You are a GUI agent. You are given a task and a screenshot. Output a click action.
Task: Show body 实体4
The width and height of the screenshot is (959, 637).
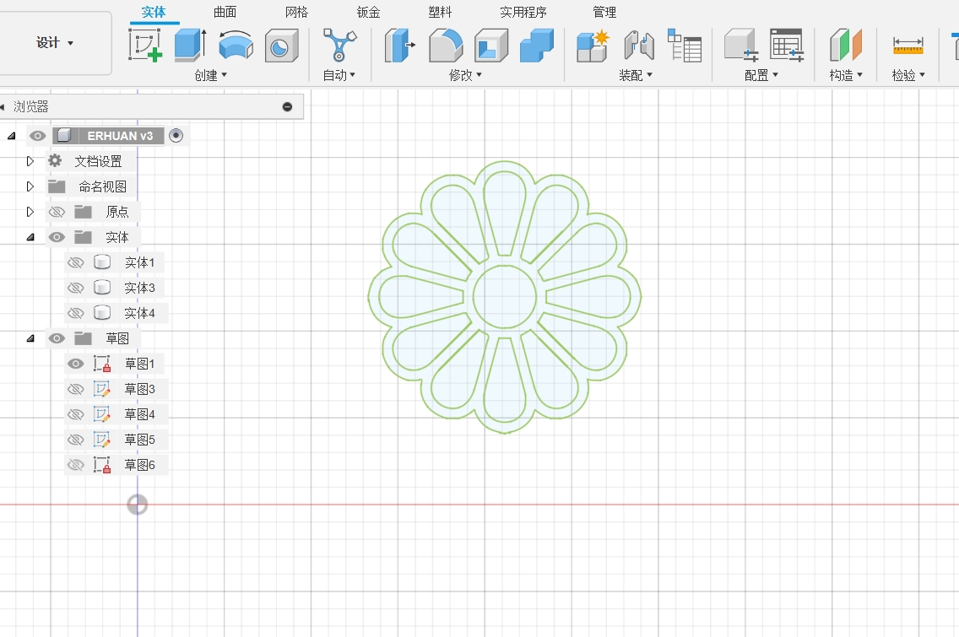click(75, 314)
